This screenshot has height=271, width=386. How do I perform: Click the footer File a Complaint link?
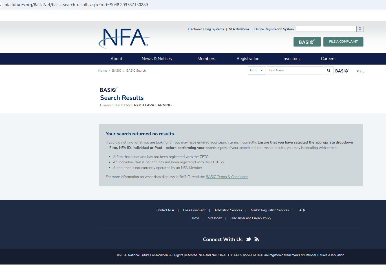pyautogui.click(x=194, y=210)
